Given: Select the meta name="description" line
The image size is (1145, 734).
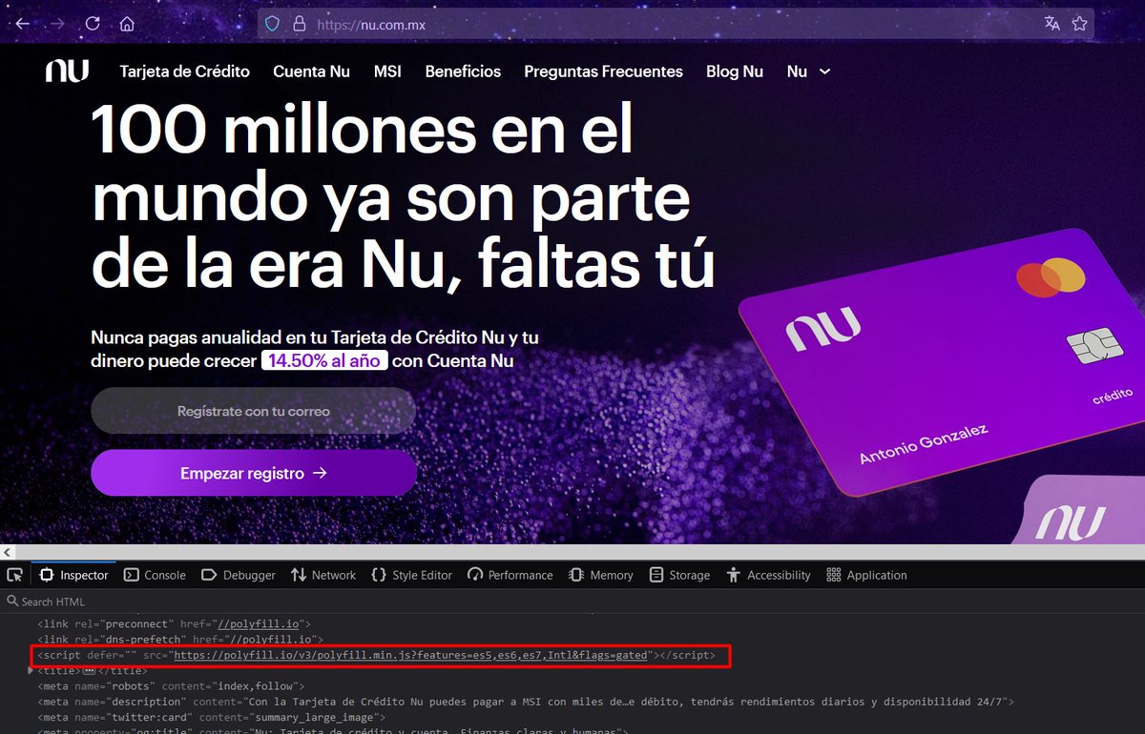Looking at the screenshot, I should click(525, 702).
